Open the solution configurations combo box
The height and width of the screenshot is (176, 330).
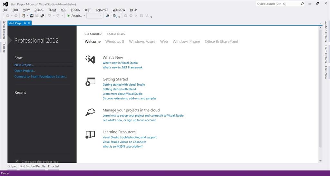(94, 16)
